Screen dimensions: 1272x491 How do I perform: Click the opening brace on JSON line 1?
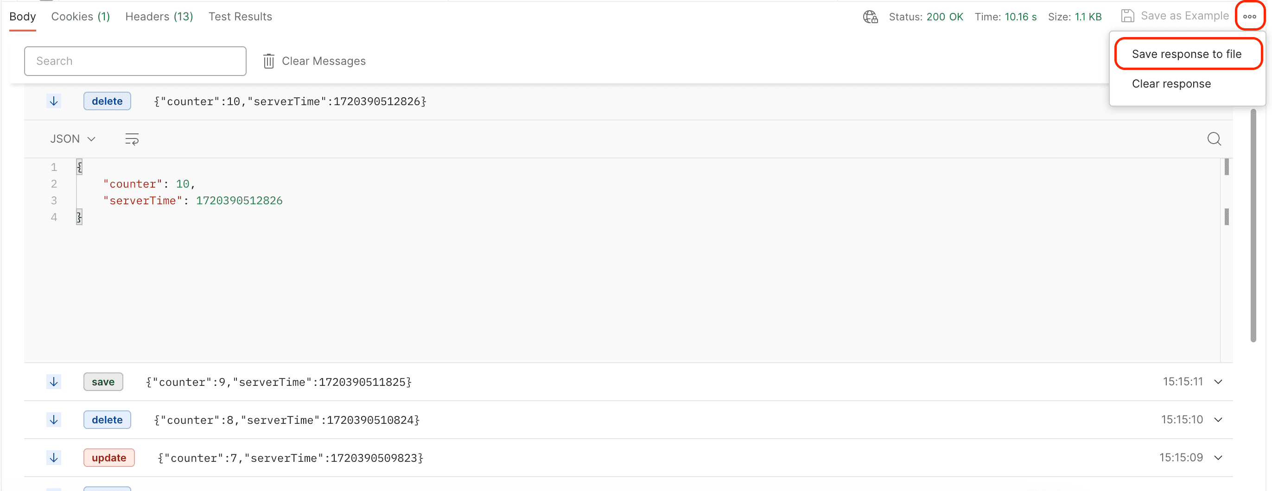[x=79, y=167]
